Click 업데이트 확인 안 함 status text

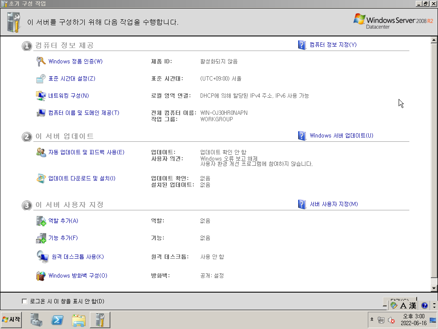pyautogui.click(x=223, y=152)
